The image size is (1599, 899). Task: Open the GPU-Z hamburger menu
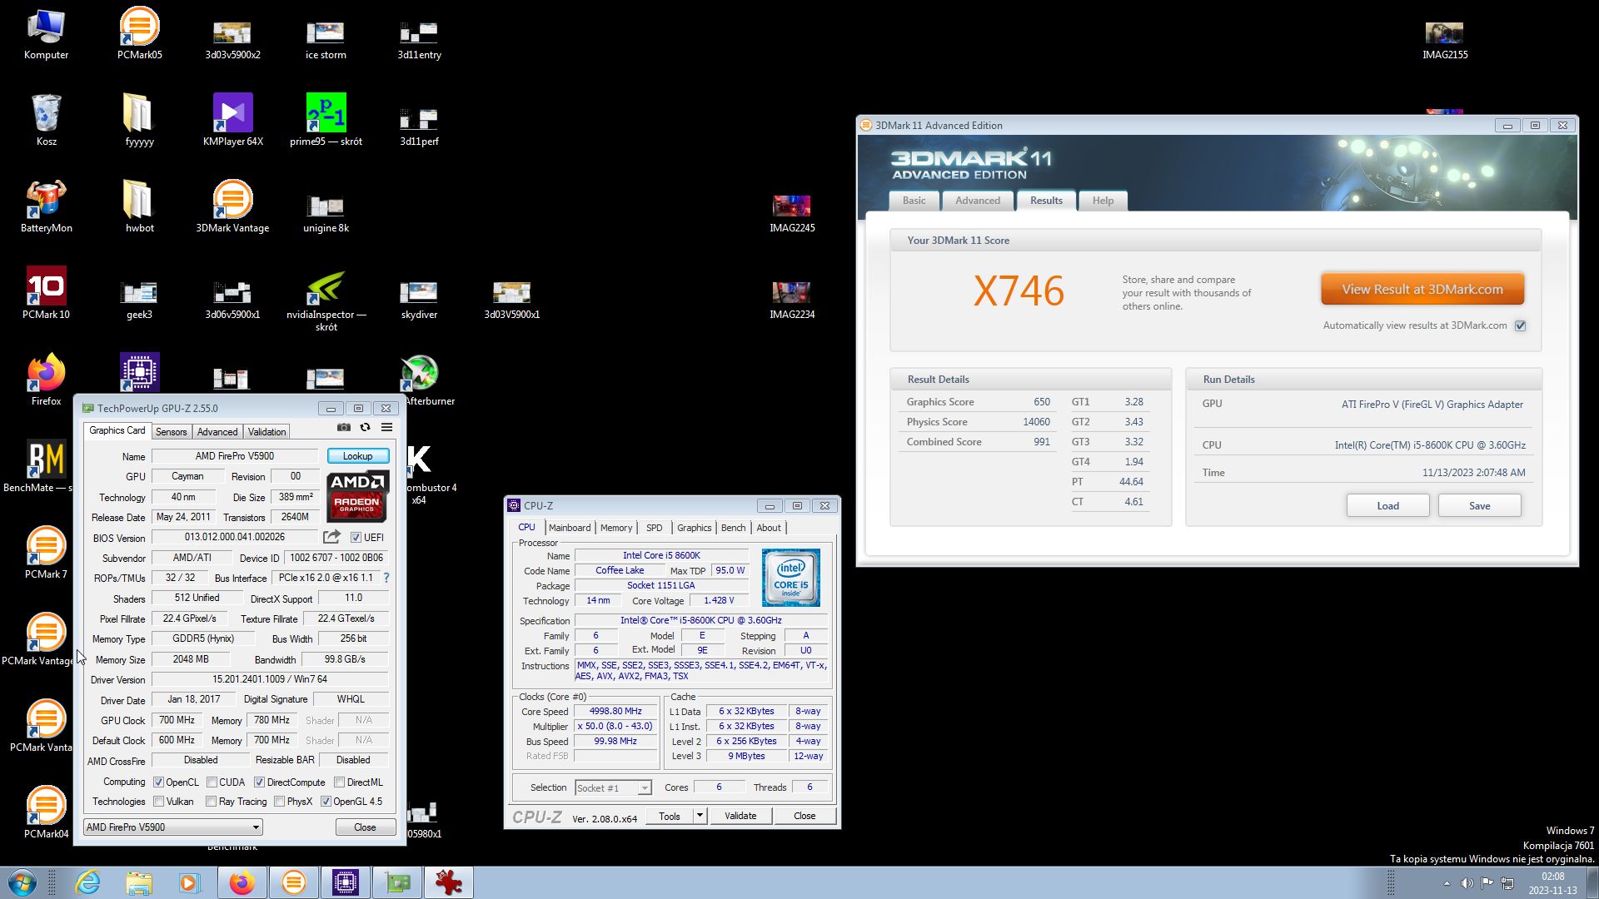pos(386,427)
